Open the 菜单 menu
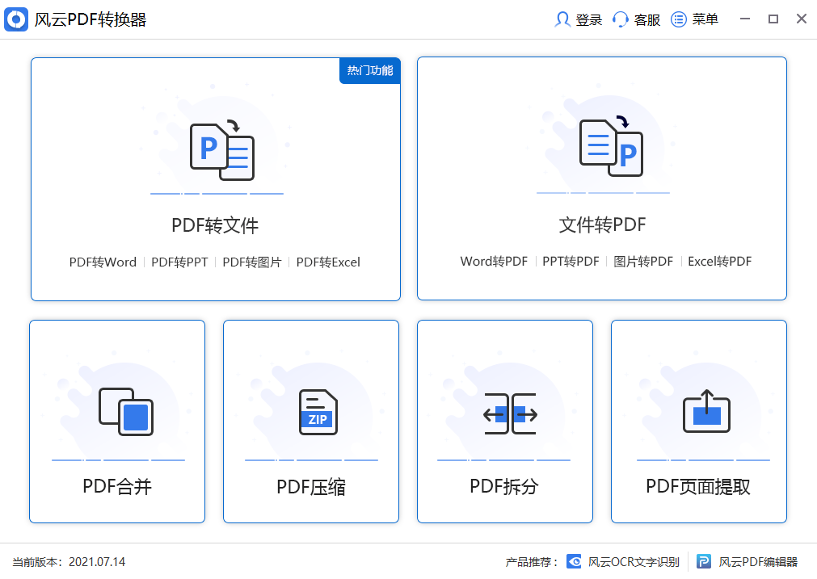817x579 pixels. pos(695,19)
